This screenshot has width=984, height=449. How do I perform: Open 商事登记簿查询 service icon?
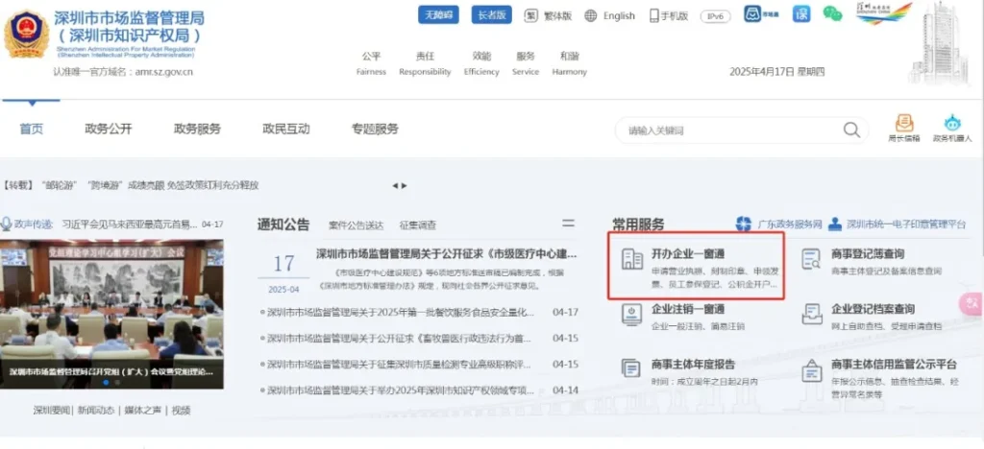[811, 259]
